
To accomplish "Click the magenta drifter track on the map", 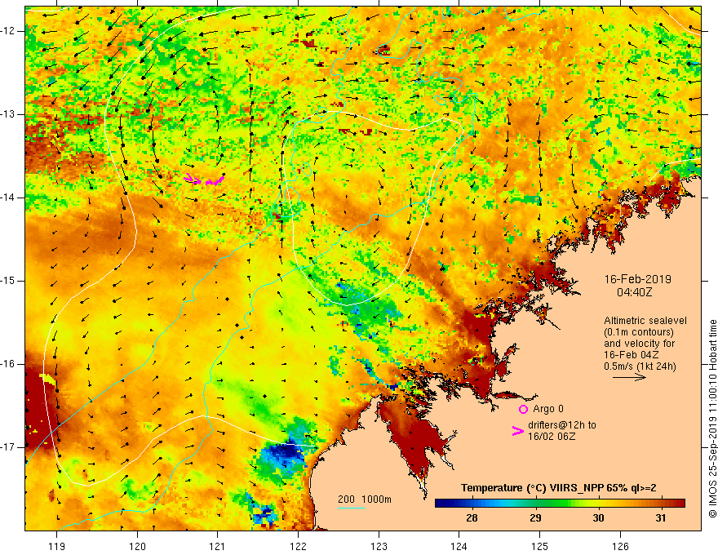I will click(204, 180).
